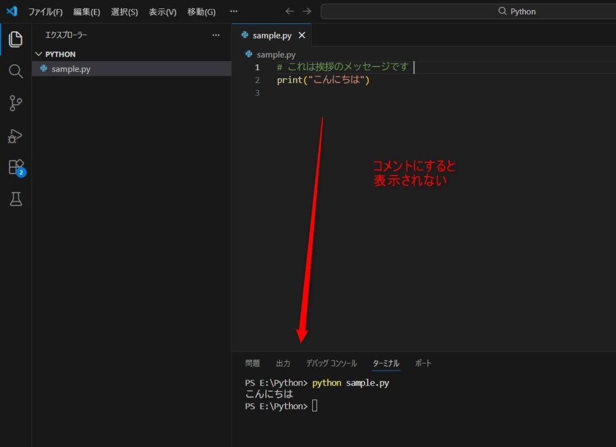616x447 pixels.
Task: Open the Source Control view
Action: coord(15,103)
